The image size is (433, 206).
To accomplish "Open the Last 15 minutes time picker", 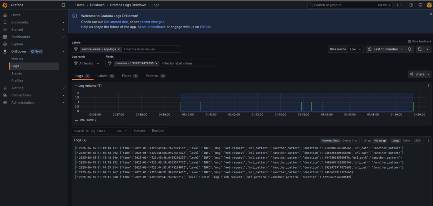I will 385,49.
